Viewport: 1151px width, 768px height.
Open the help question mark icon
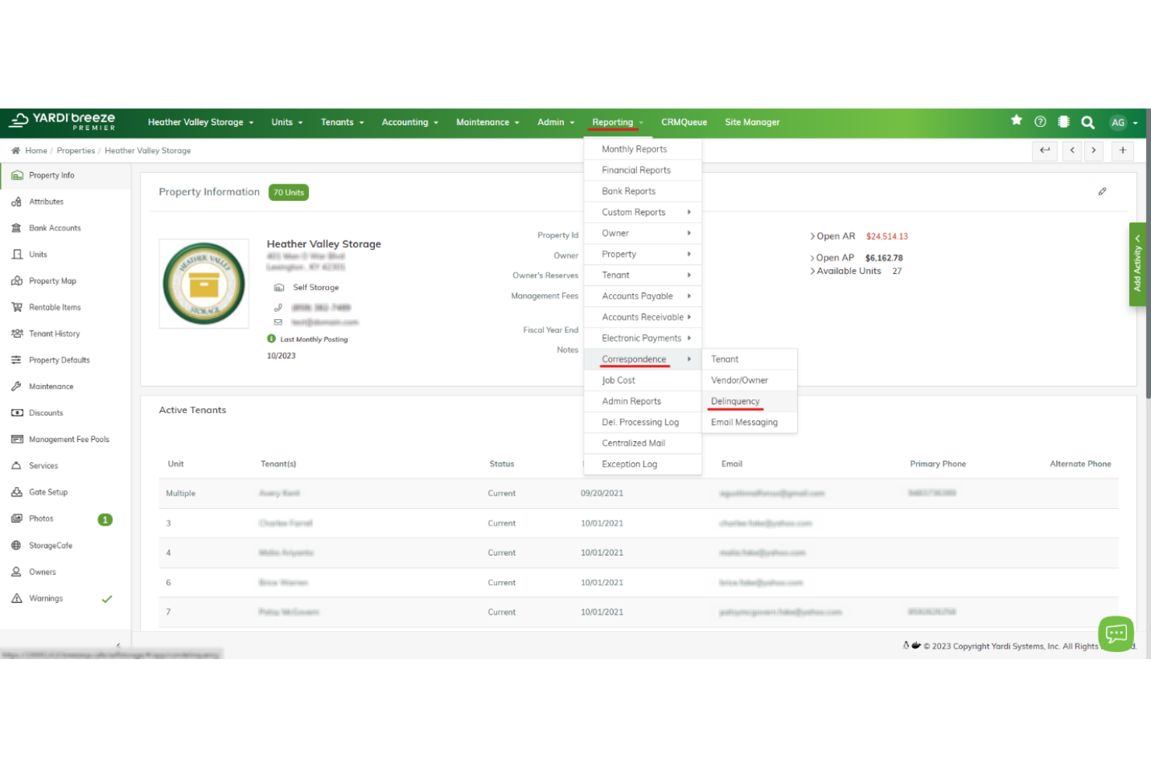(1040, 121)
